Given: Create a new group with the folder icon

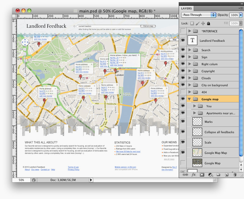Looking at the screenshot, I should [218, 175].
